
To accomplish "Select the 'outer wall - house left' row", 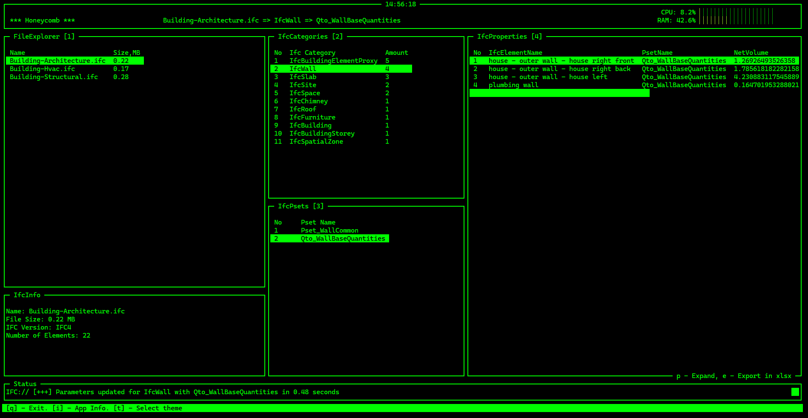I will click(634, 77).
